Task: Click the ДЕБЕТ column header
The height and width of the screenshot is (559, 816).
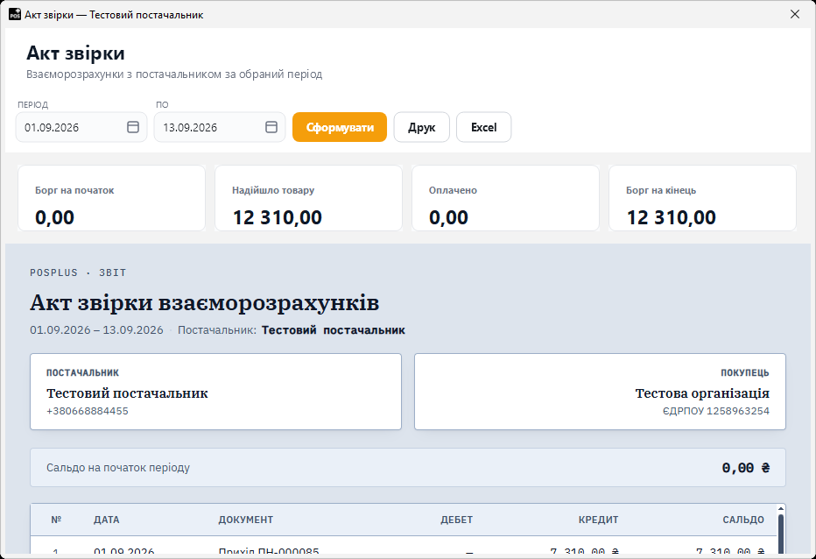Action: 456,520
